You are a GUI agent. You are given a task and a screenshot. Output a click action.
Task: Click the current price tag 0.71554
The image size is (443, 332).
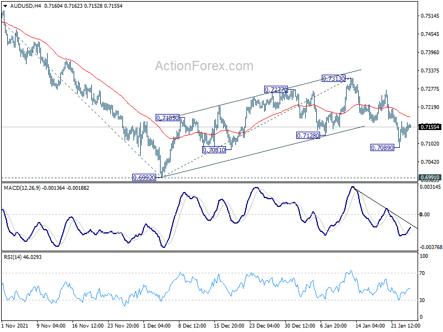coord(430,127)
